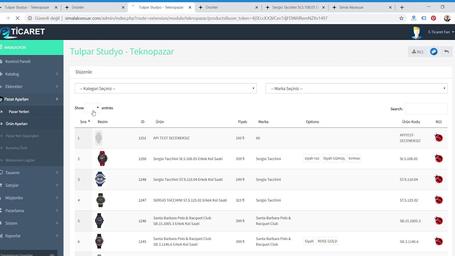
Task: Click the Chrome profile avatar icon
Action: pyautogui.click(x=447, y=18)
